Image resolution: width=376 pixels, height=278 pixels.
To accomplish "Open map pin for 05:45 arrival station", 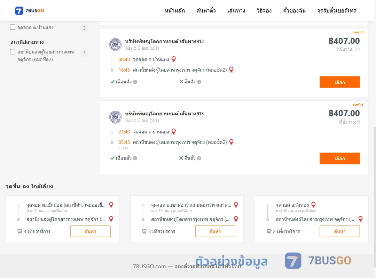I will click(231, 142).
